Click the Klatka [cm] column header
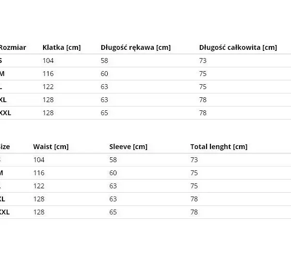The width and height of the screenshot is (291, 258). pyautogui.click(x=62, y=47)
